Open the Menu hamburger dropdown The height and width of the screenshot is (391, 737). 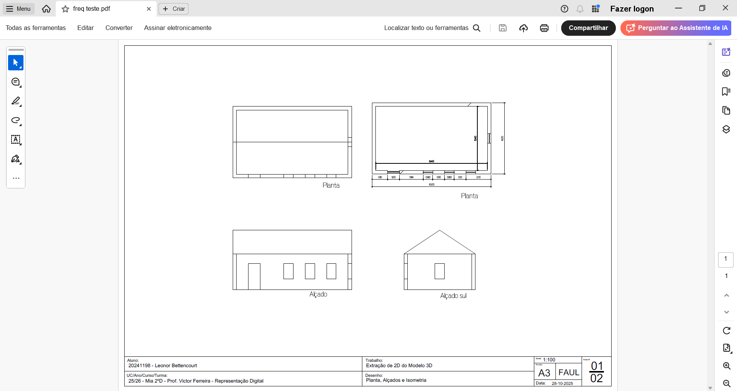pyautogui.click(x=18, y=9)
